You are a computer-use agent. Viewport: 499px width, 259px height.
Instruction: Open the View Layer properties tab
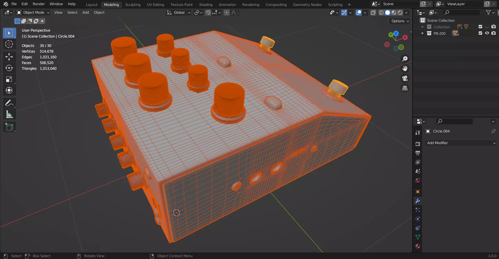[418, 162]
